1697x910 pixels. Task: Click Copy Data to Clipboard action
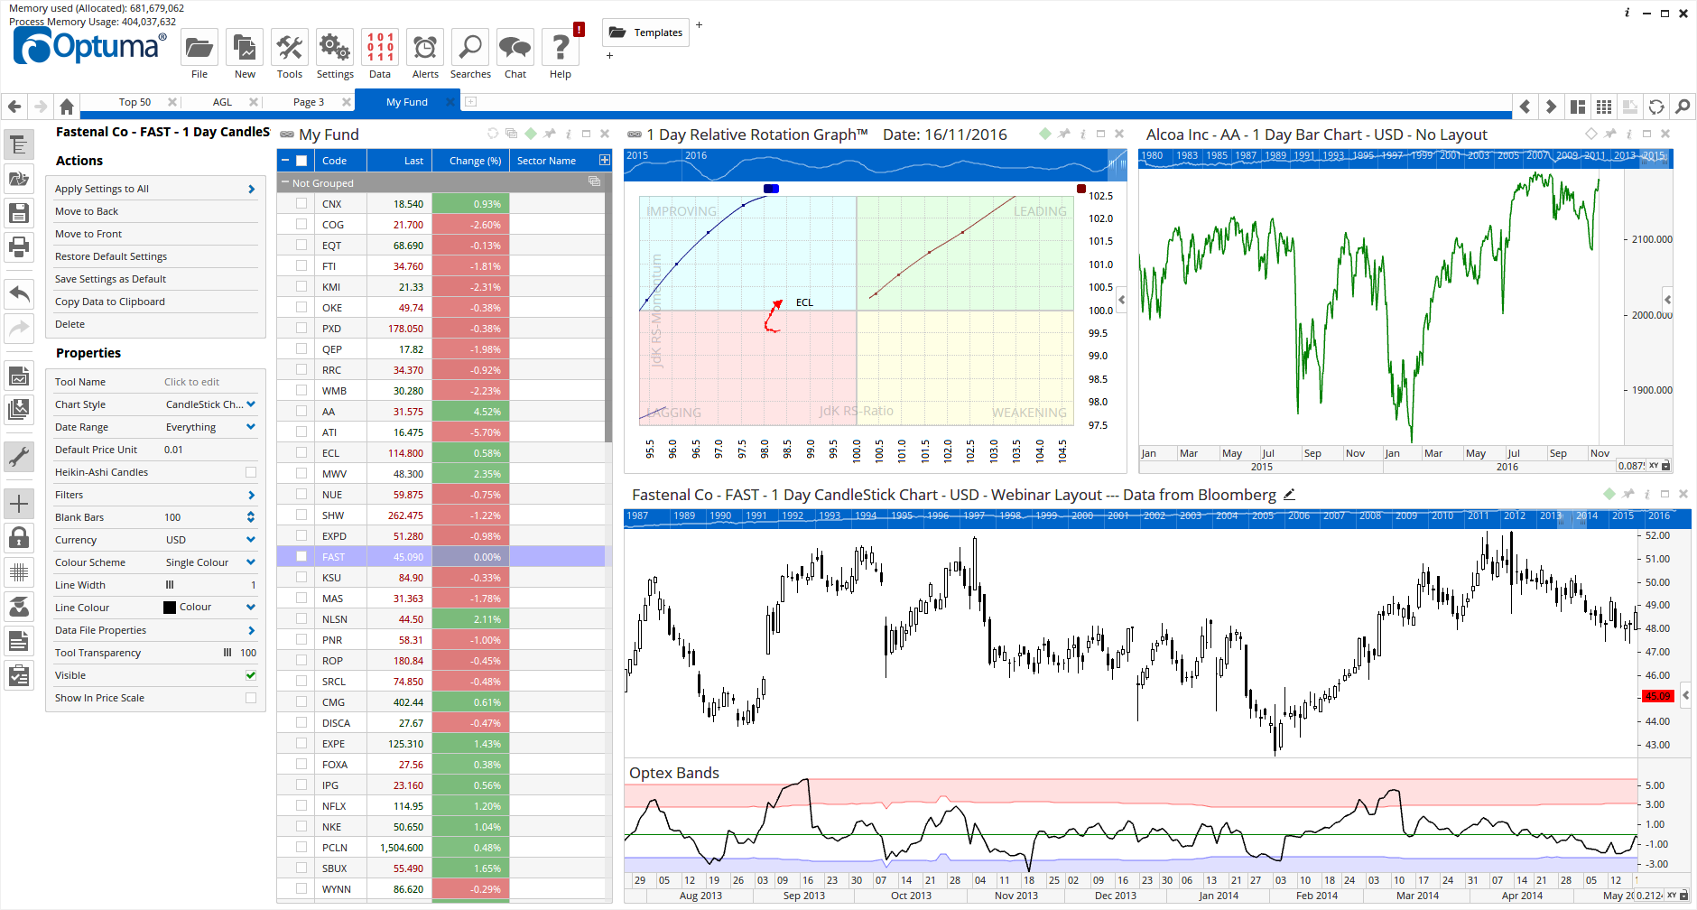pos(110,302)
